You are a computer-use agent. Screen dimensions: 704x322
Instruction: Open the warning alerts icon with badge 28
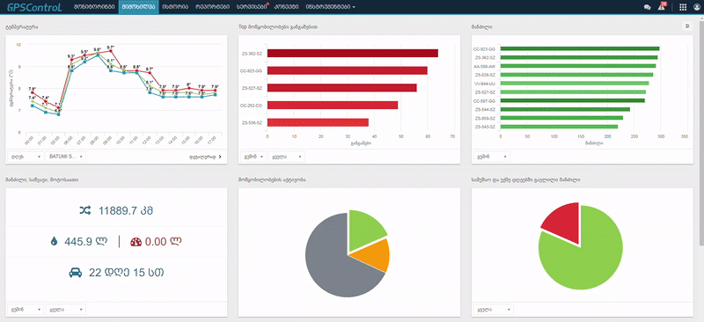coord(662,7)
